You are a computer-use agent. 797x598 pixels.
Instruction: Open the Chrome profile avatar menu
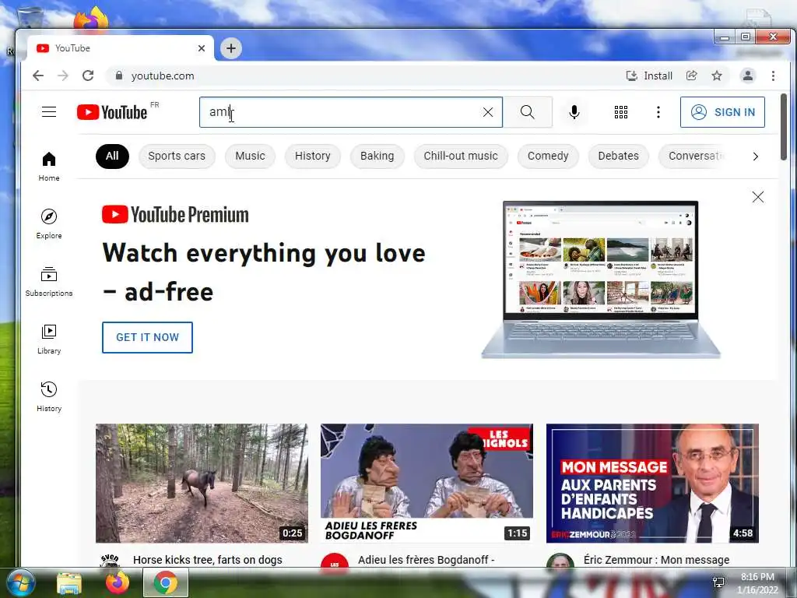click(x=748, y=76)
